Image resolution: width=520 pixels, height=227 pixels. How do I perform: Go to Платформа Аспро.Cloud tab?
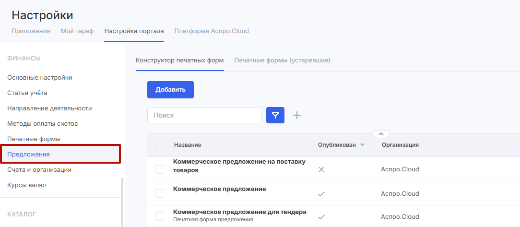(212, 31)
